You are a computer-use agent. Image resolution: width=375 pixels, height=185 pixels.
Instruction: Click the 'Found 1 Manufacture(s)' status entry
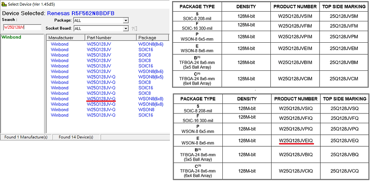coord(26,137)
